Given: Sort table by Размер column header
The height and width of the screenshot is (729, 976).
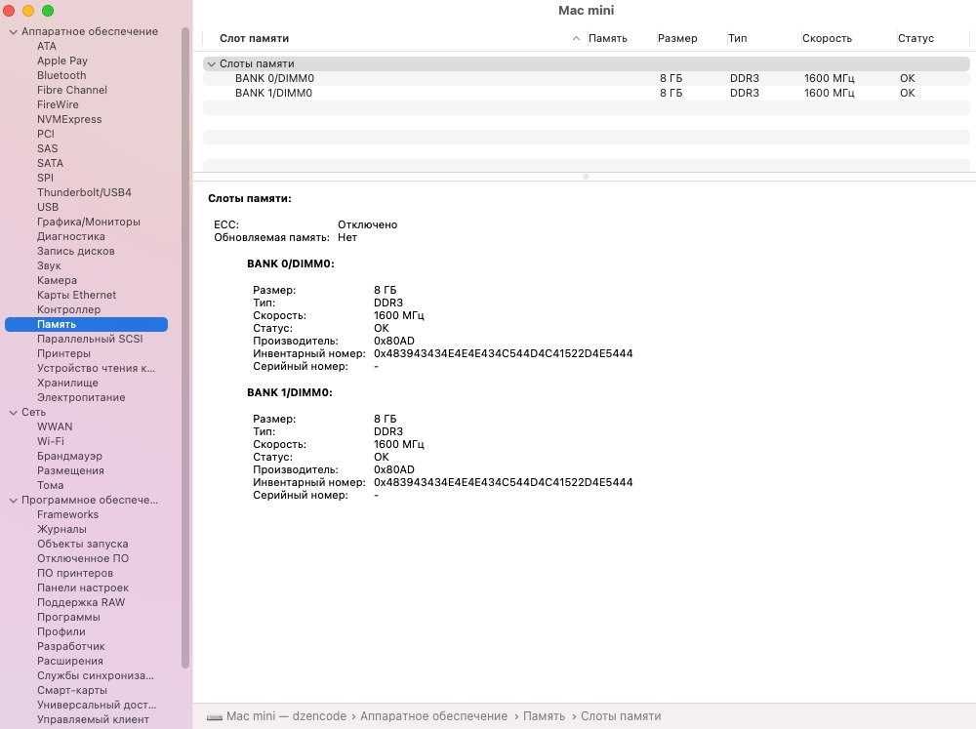Looking at the screenshot, I should point(677,39).
